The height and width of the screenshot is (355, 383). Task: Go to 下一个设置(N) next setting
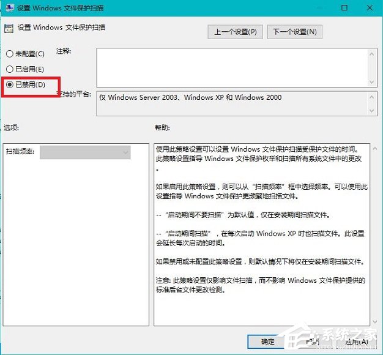[x=295, y=32]
